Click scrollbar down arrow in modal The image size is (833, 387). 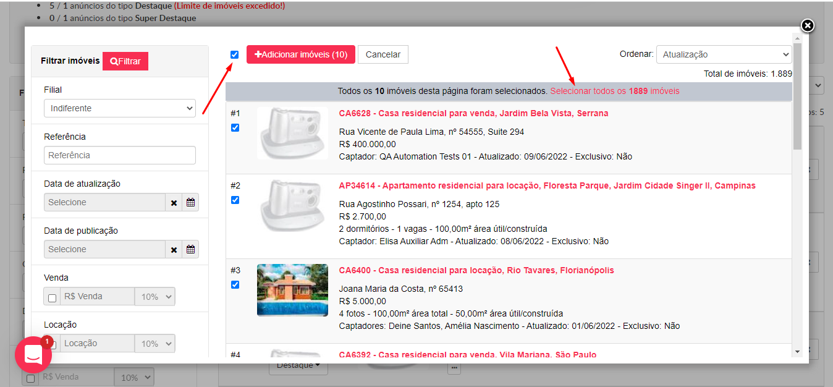click(x=797, y=352)
